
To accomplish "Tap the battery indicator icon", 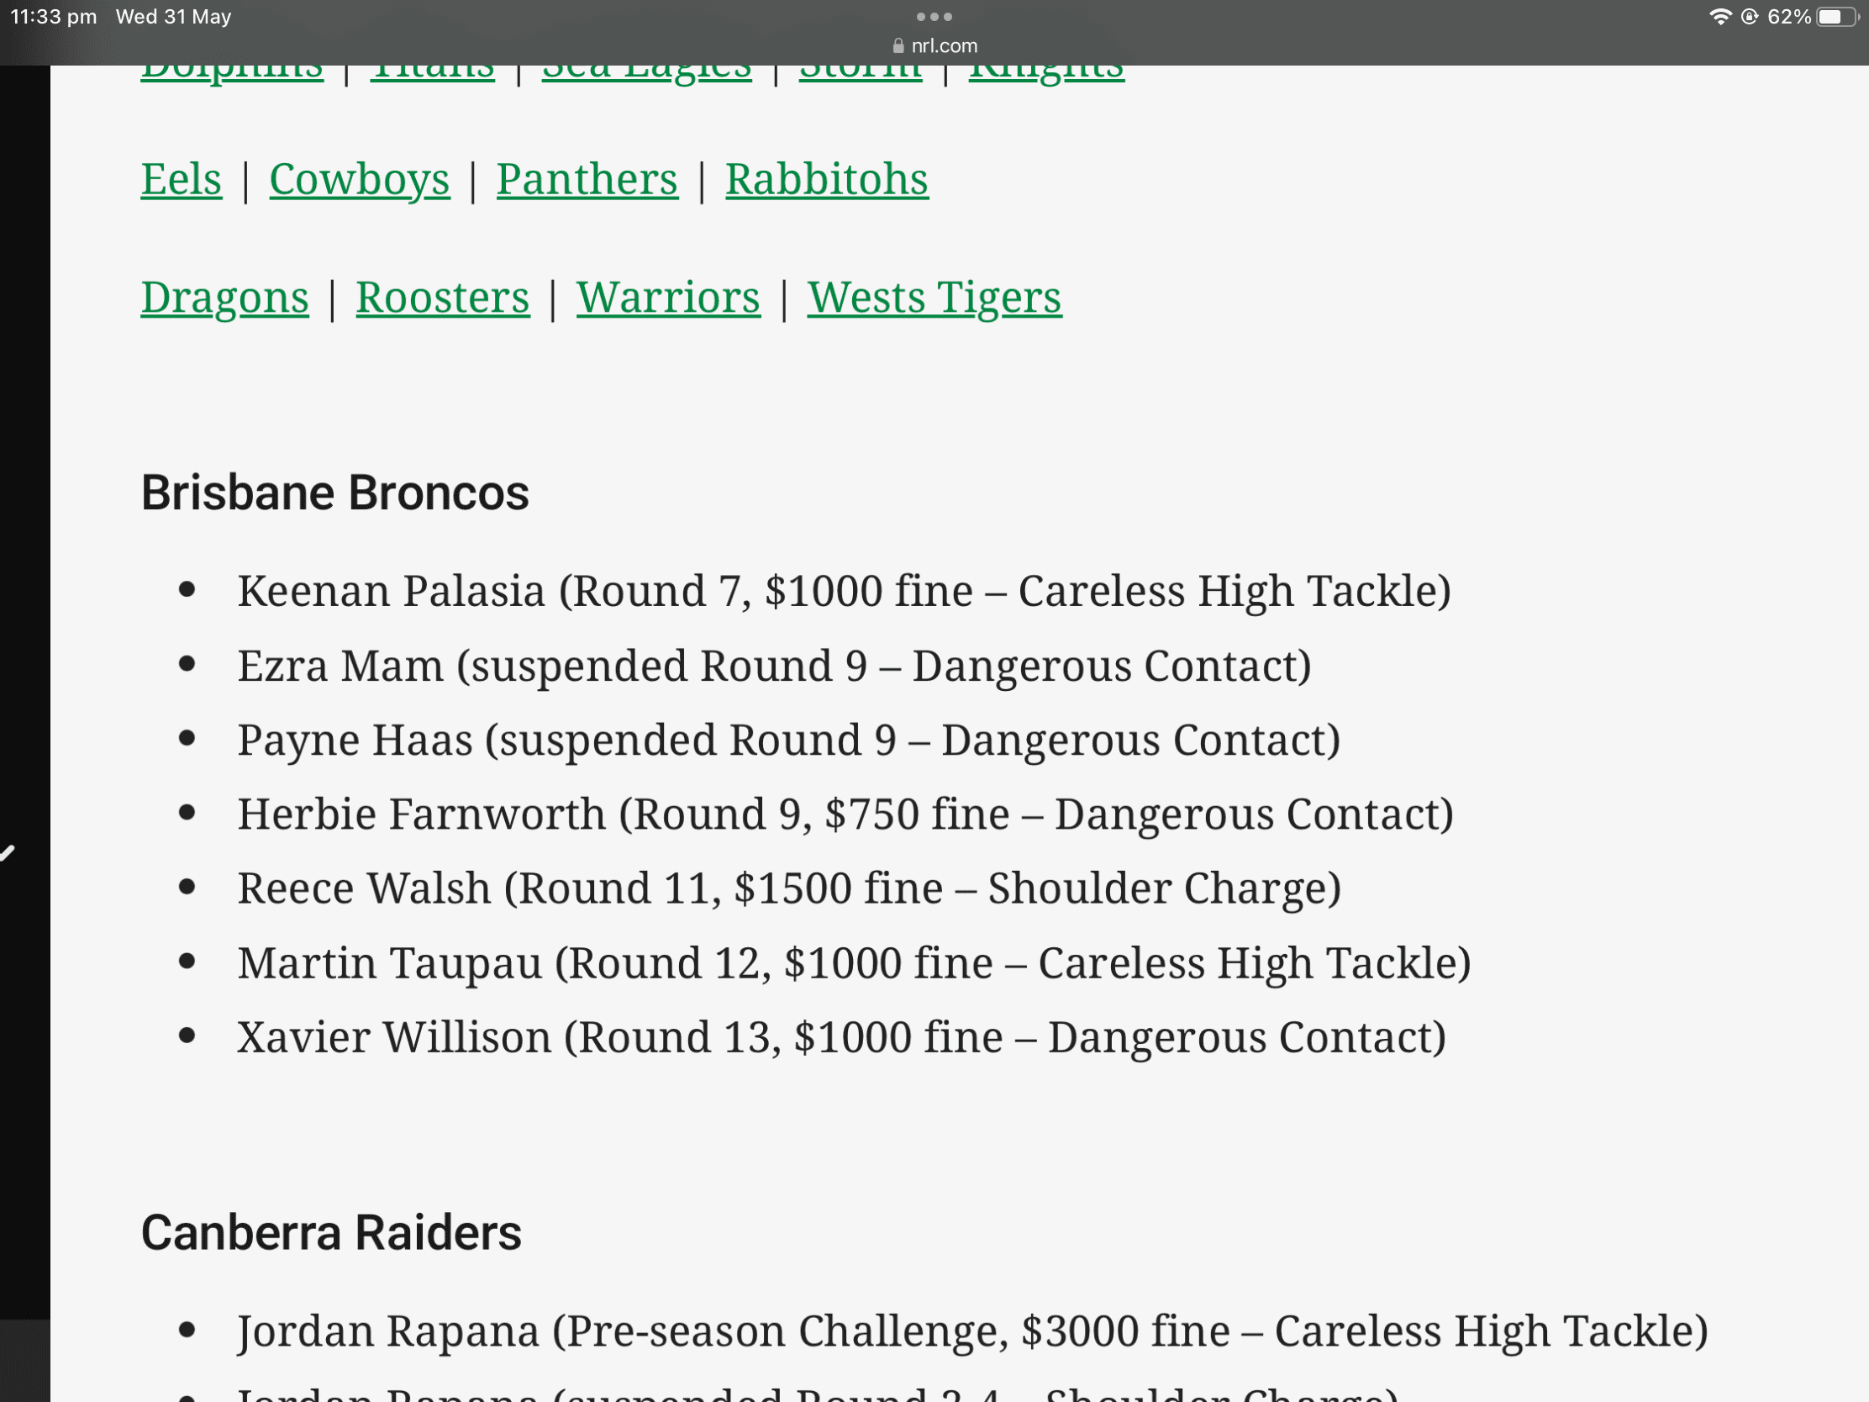I will click(x=1837, y=17).
